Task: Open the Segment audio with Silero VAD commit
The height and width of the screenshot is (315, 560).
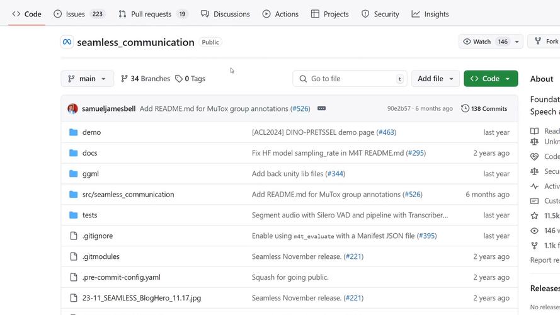Action: point(350,215)
